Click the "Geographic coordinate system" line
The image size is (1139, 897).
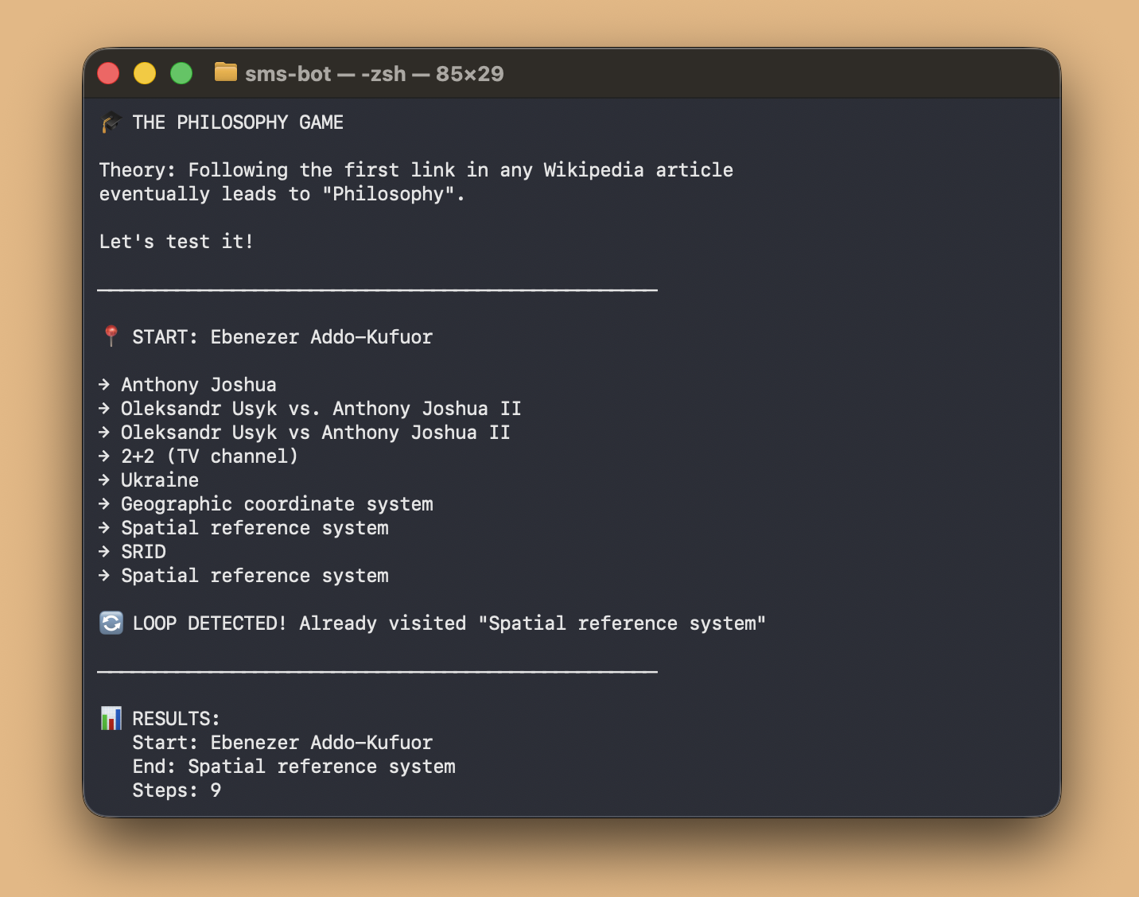pos(277,504)
